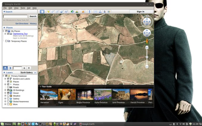Viewport: 202px width, 126px height.
Task: Select the Ruler measurement tool
Action: pyautogui.click(x=89, y=12)
